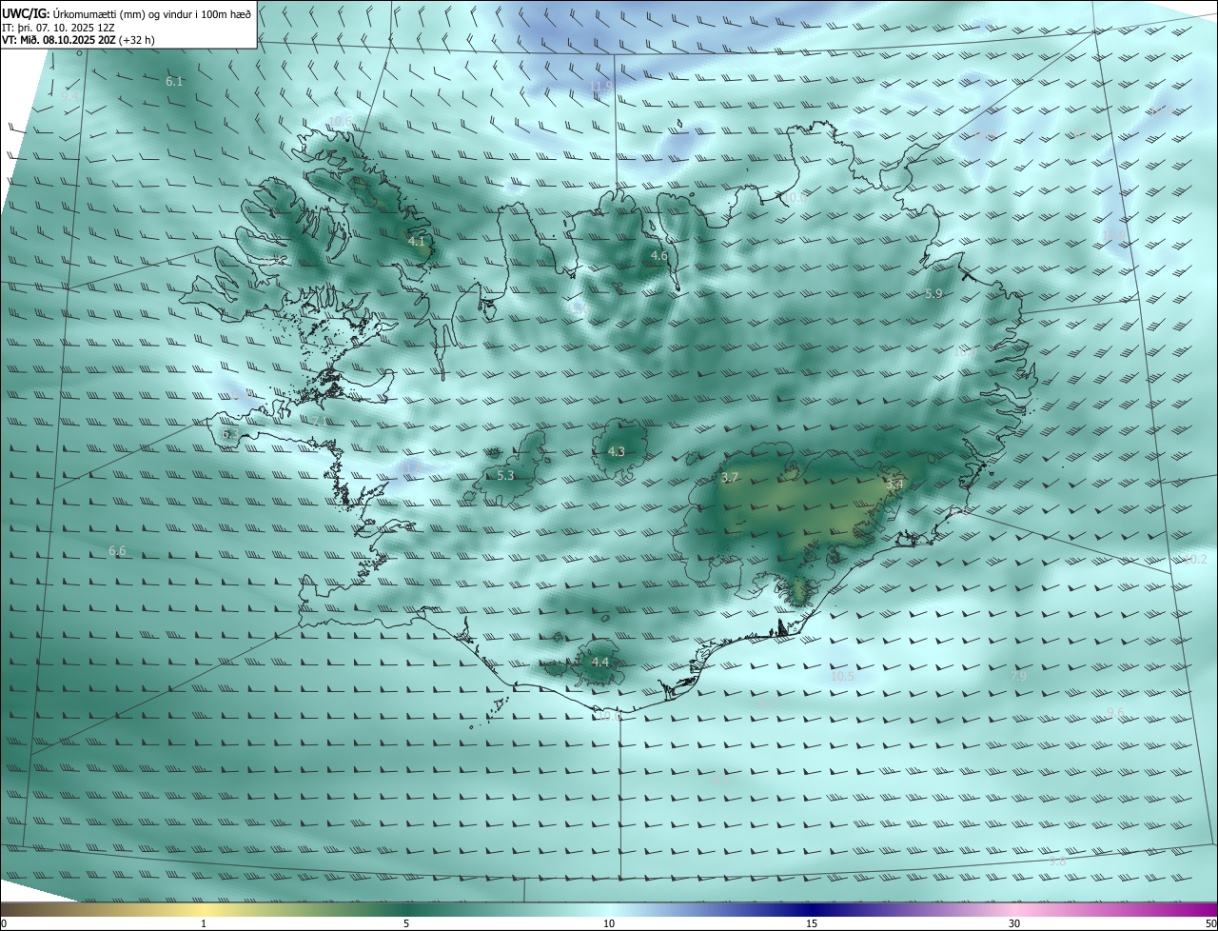Click the 4.3 value on the glacier
1218x931 pixels.
click(x=617, y=451)
